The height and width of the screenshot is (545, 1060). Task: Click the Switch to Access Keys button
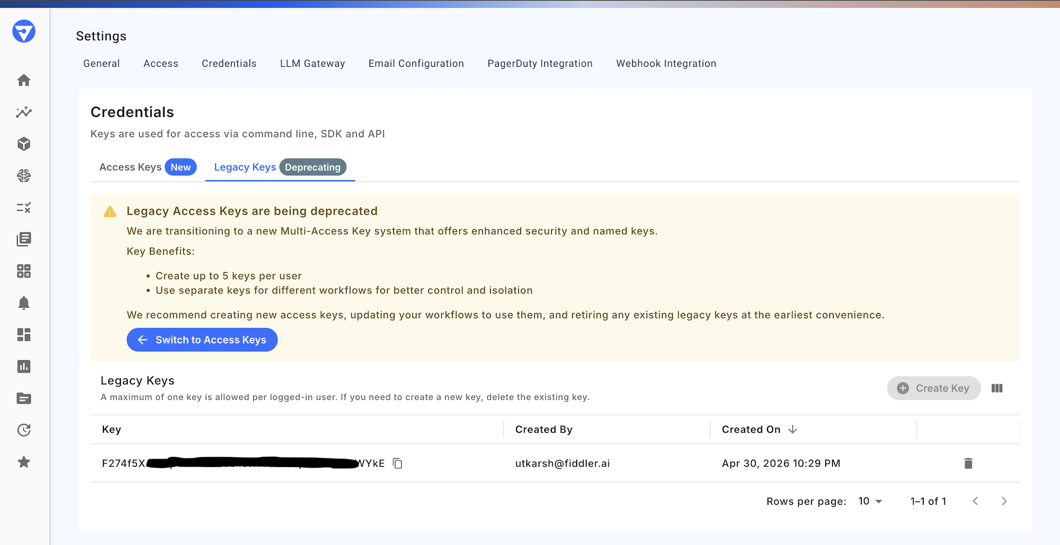tap(202, 339)
